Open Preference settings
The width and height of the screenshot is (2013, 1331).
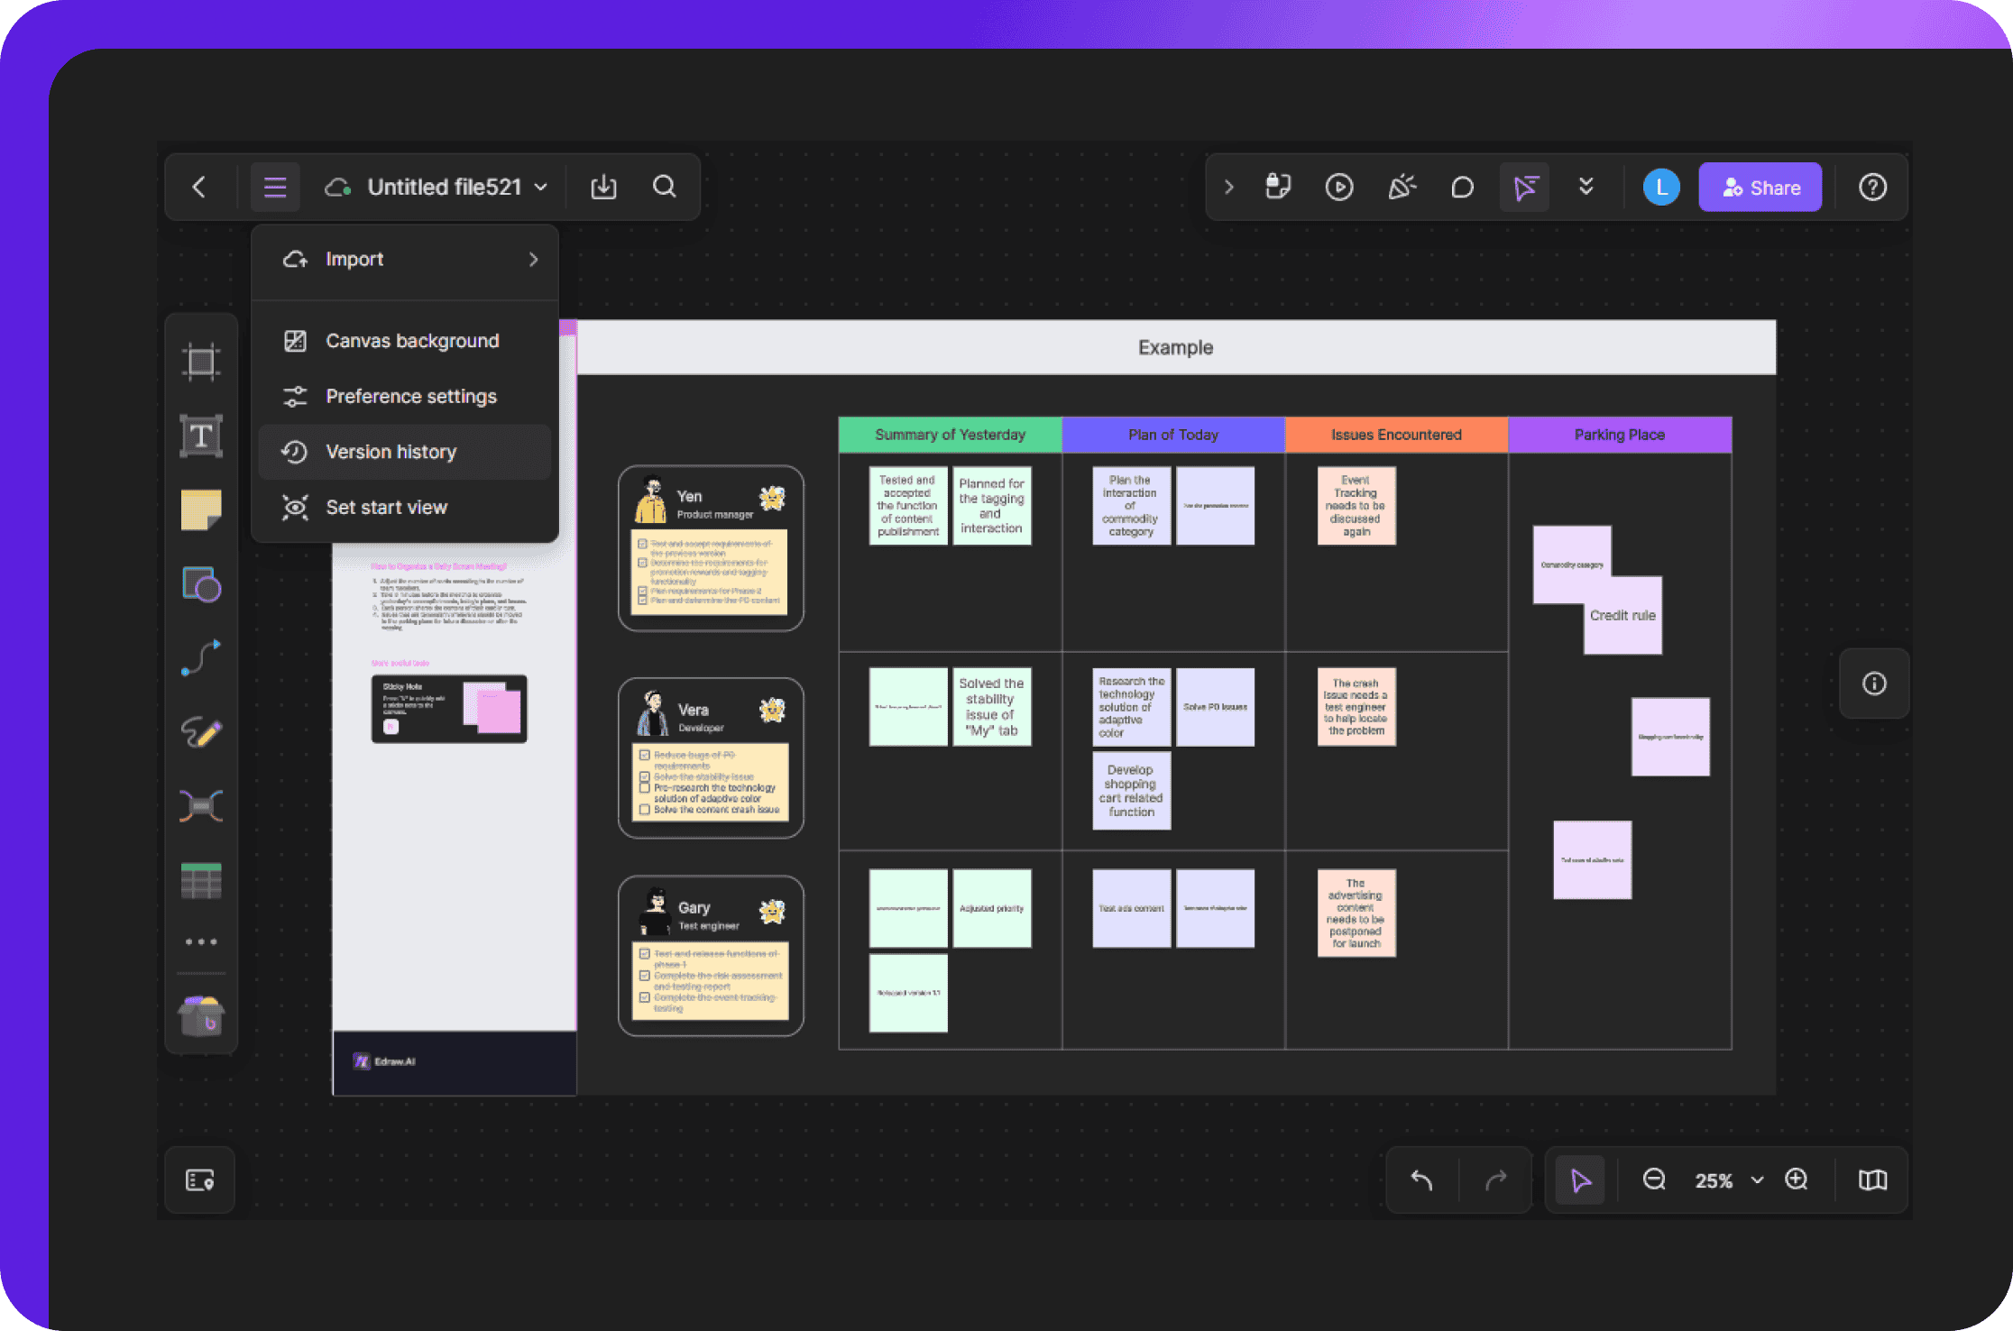[405, 396]
